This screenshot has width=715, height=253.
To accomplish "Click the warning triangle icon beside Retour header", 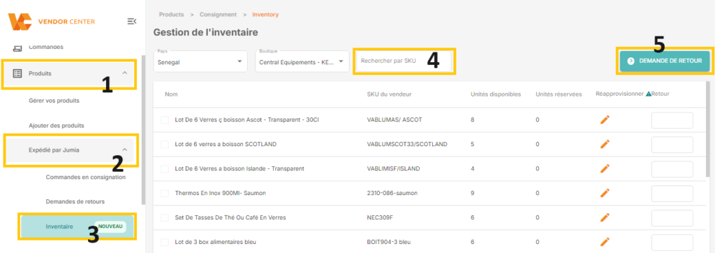I will coord(649,94).
